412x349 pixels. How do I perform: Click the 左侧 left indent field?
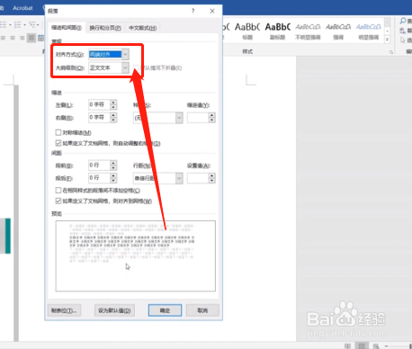tap(99, 104)
